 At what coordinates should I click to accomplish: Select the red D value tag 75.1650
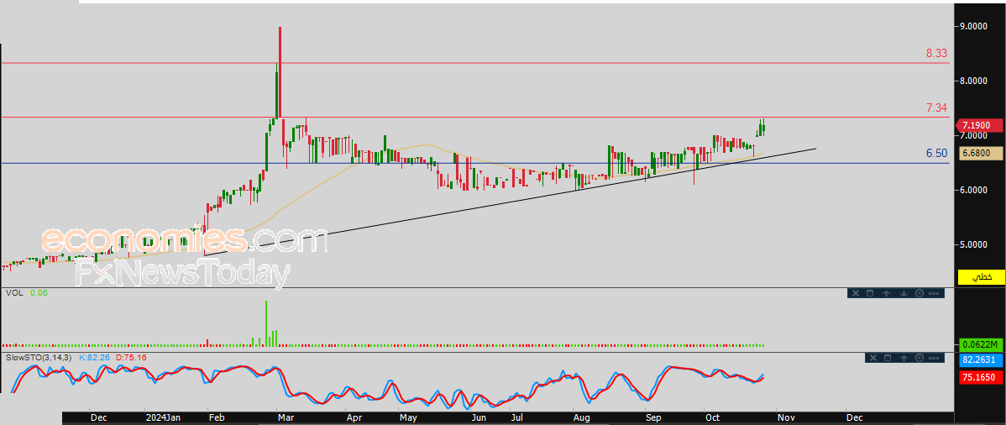(x=980, y=378)
